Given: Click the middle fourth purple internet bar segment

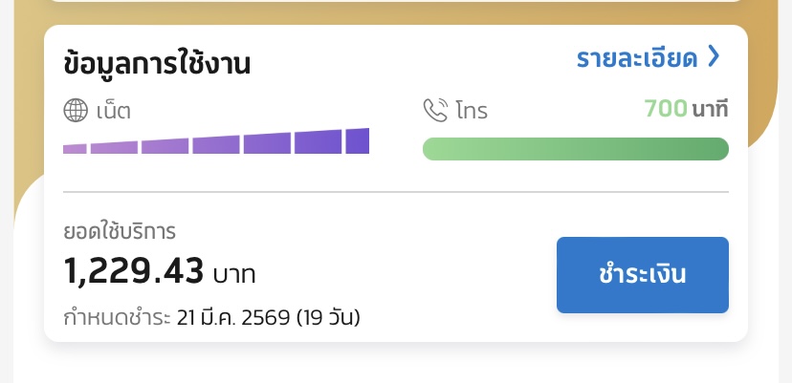Looking at the screenshot, I should pos(215,145).
